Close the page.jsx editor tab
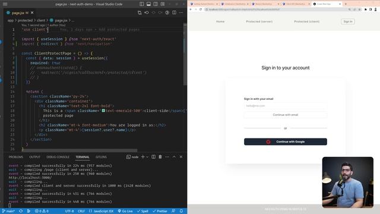The width and height of the screenshot is (380, 214). pyautogui.click(x=32, y=12)
